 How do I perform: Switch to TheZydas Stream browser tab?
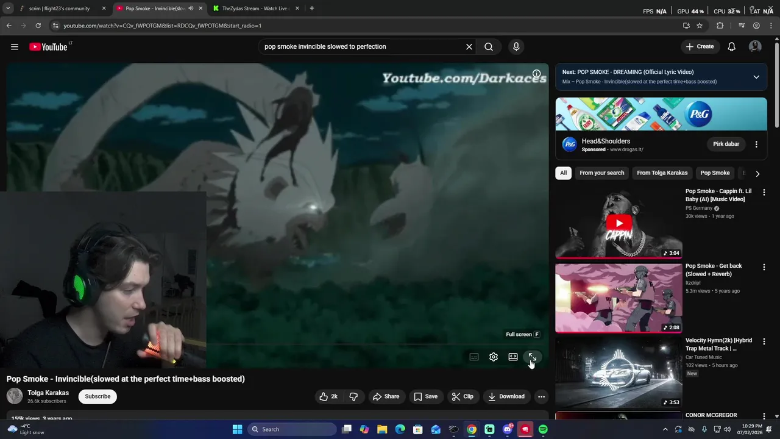[x=255, y=9]
